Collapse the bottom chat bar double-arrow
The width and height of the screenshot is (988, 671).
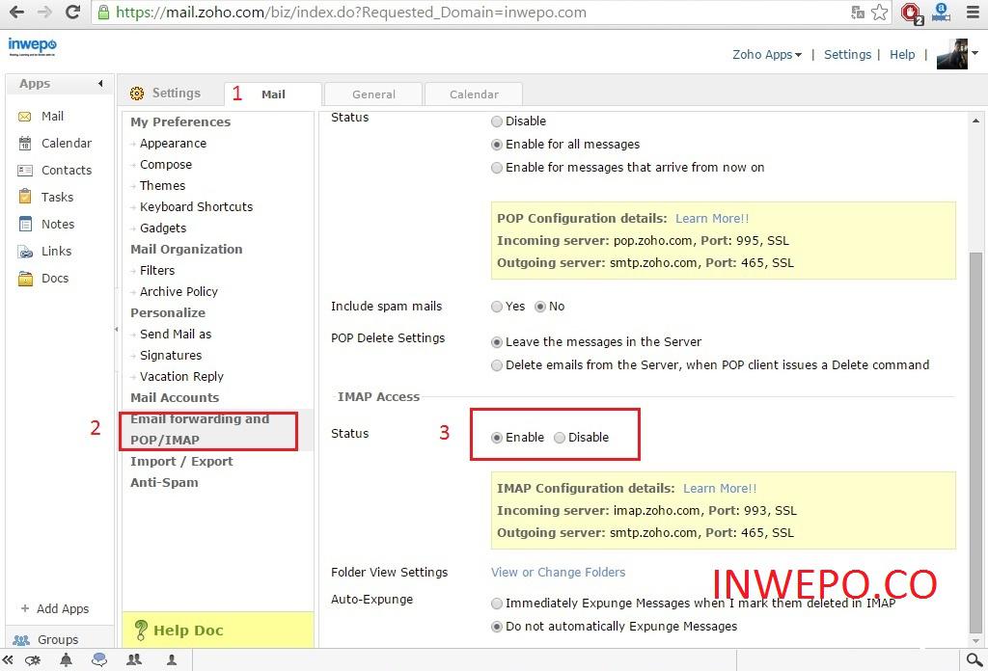pyautogui.click(x=8, y=659)
